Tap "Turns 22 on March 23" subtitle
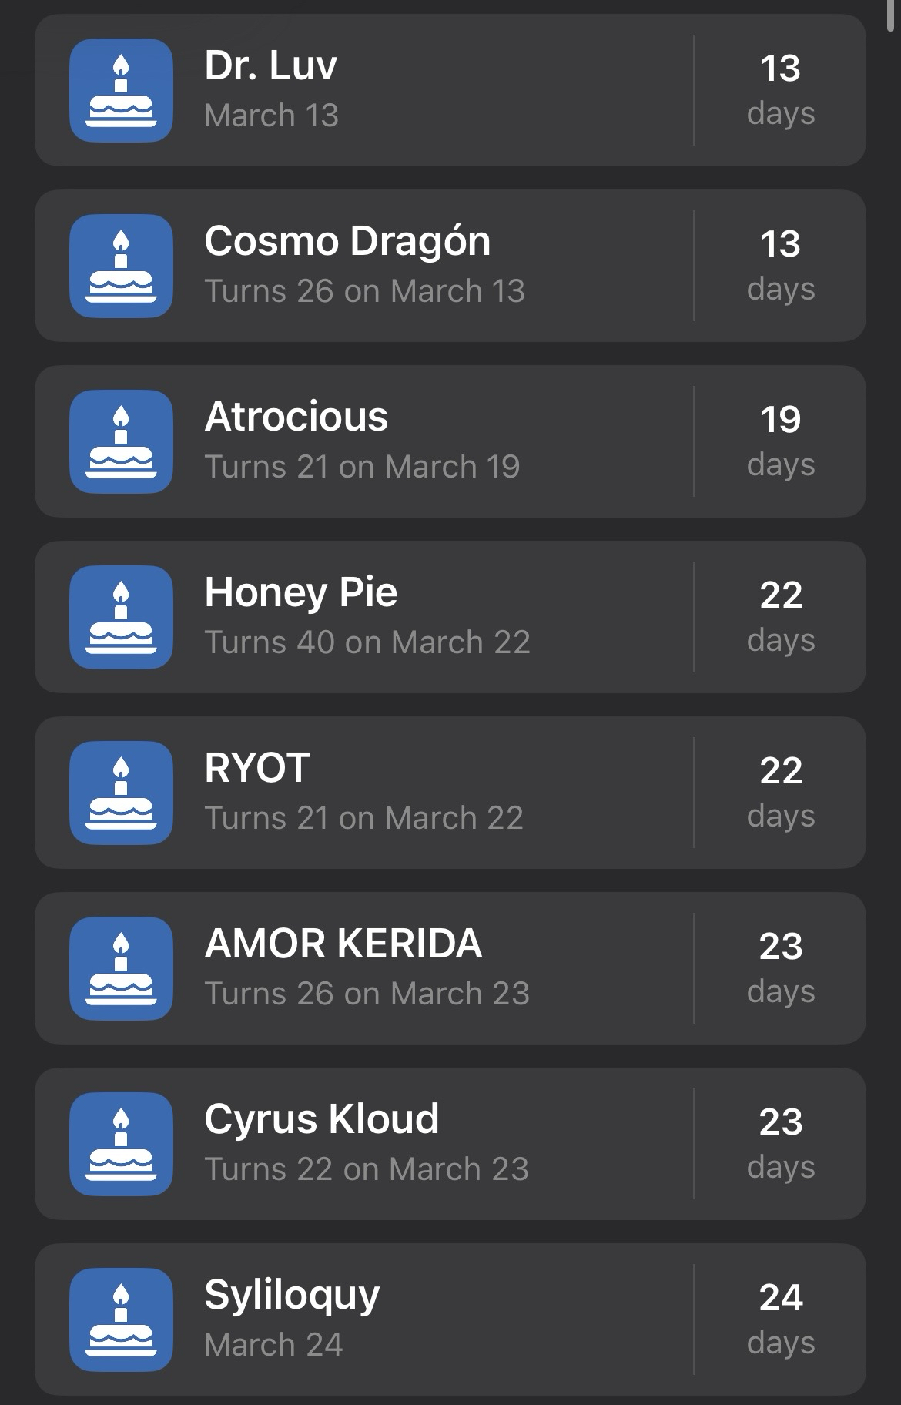The height and width of the screenshot is (1405, 901). (367, 1169)
